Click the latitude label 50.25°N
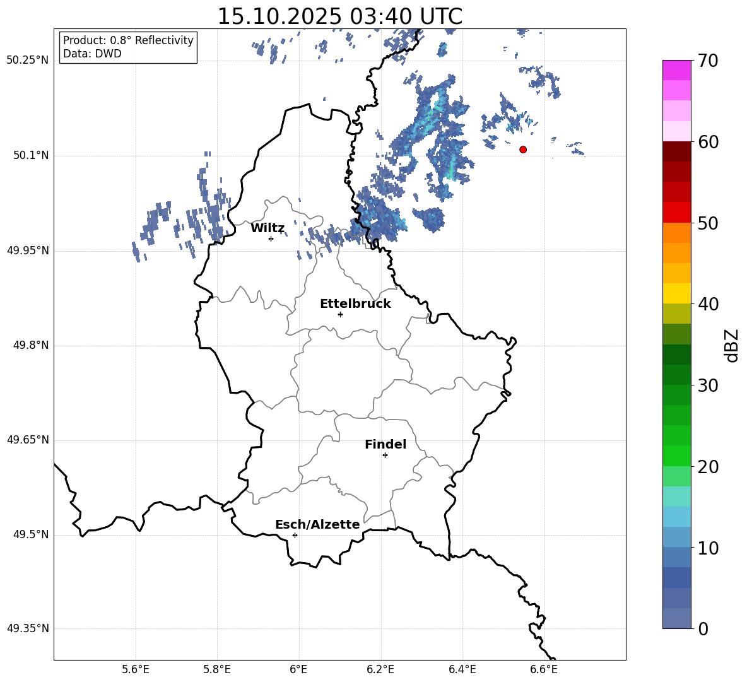Viewport: 747px width, 682px height. click(28, 61)
